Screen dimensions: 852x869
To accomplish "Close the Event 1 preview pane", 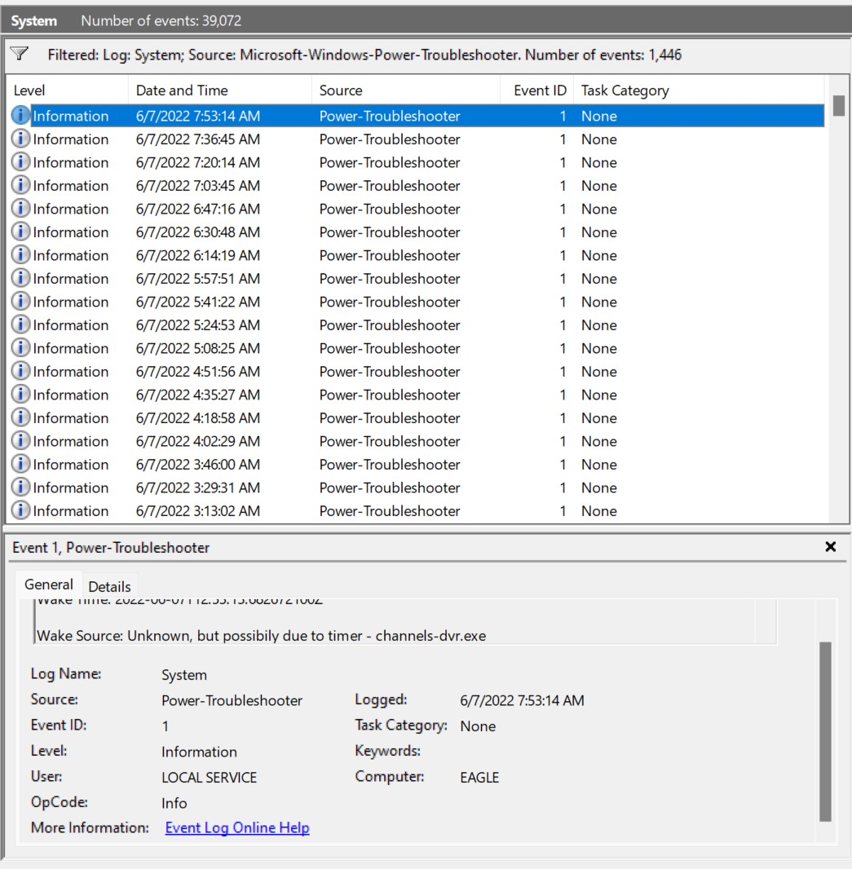I will pyautogui.click(x=830, y=547).
